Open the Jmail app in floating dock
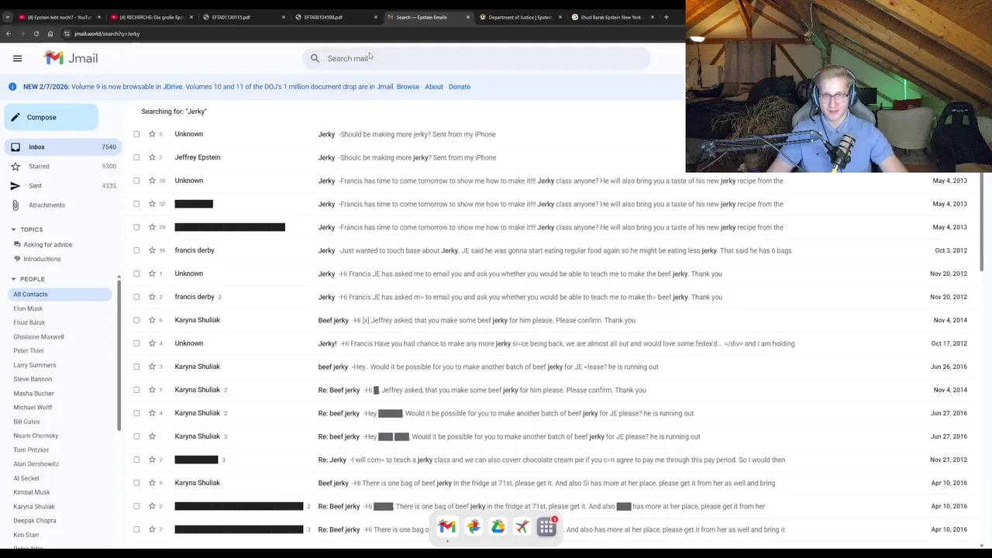Image resolution: width=992 pixels, height=558 pixels. [447, 527]
